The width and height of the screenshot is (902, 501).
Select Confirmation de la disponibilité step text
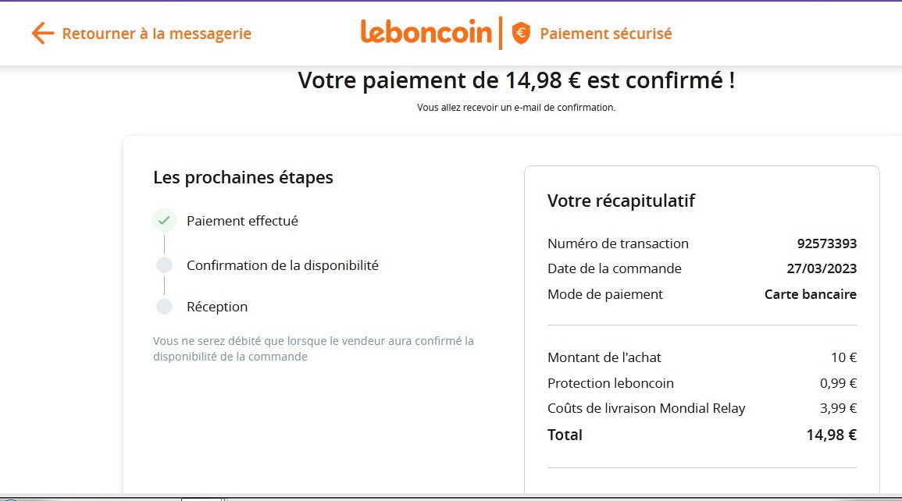(x=283, y=265)
